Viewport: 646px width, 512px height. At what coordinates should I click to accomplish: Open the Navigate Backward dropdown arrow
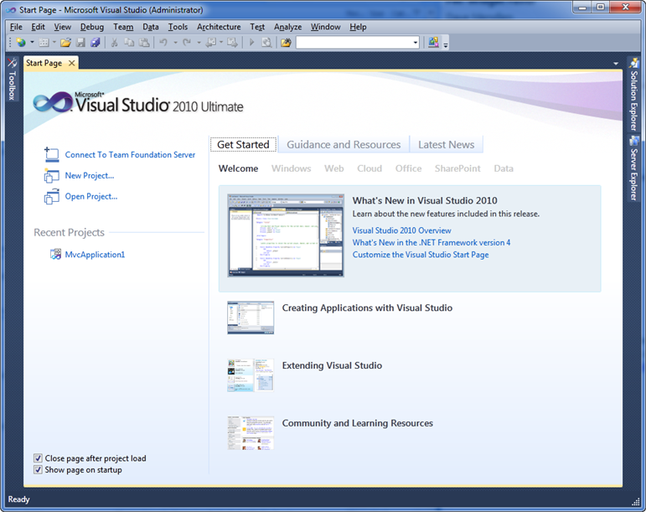pyautogui.click(x=221, y=42)
